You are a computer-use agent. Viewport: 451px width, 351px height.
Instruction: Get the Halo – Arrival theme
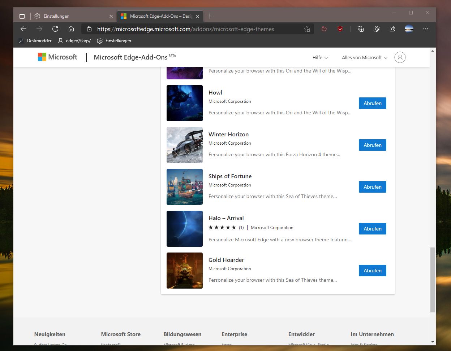point(373,229)
